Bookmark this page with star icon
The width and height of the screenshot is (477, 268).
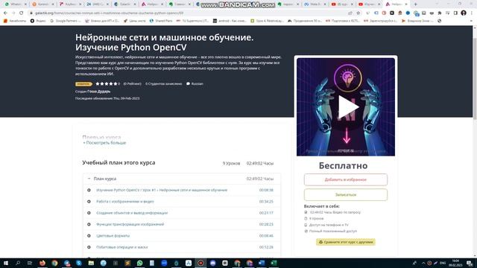(358, 13)
